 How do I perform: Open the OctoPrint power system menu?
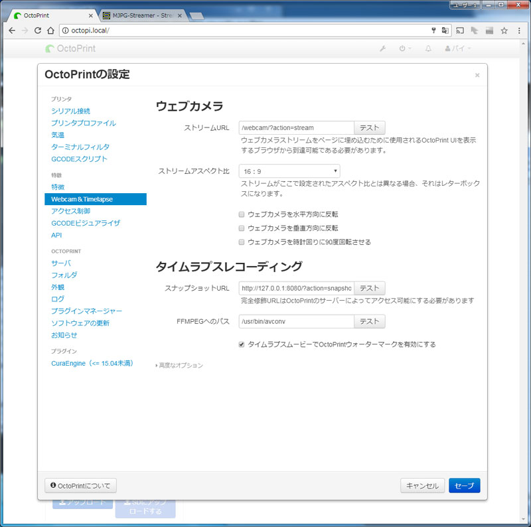tap(405, 48)
